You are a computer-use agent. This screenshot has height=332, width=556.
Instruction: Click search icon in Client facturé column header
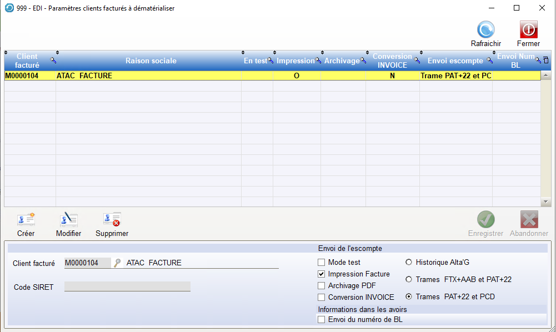point(53,60)
